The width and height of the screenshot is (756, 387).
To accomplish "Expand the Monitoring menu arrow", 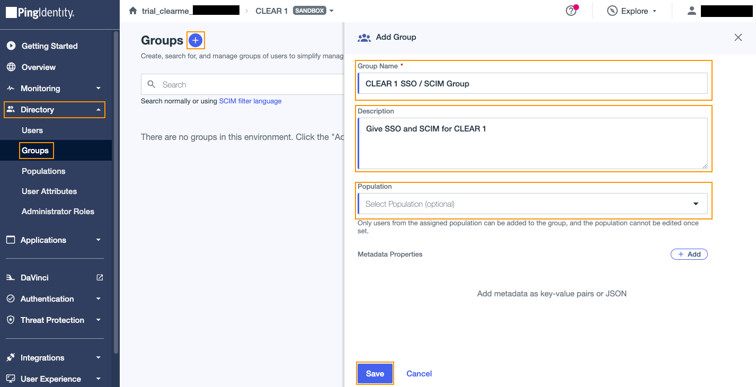I will (99, 89).
